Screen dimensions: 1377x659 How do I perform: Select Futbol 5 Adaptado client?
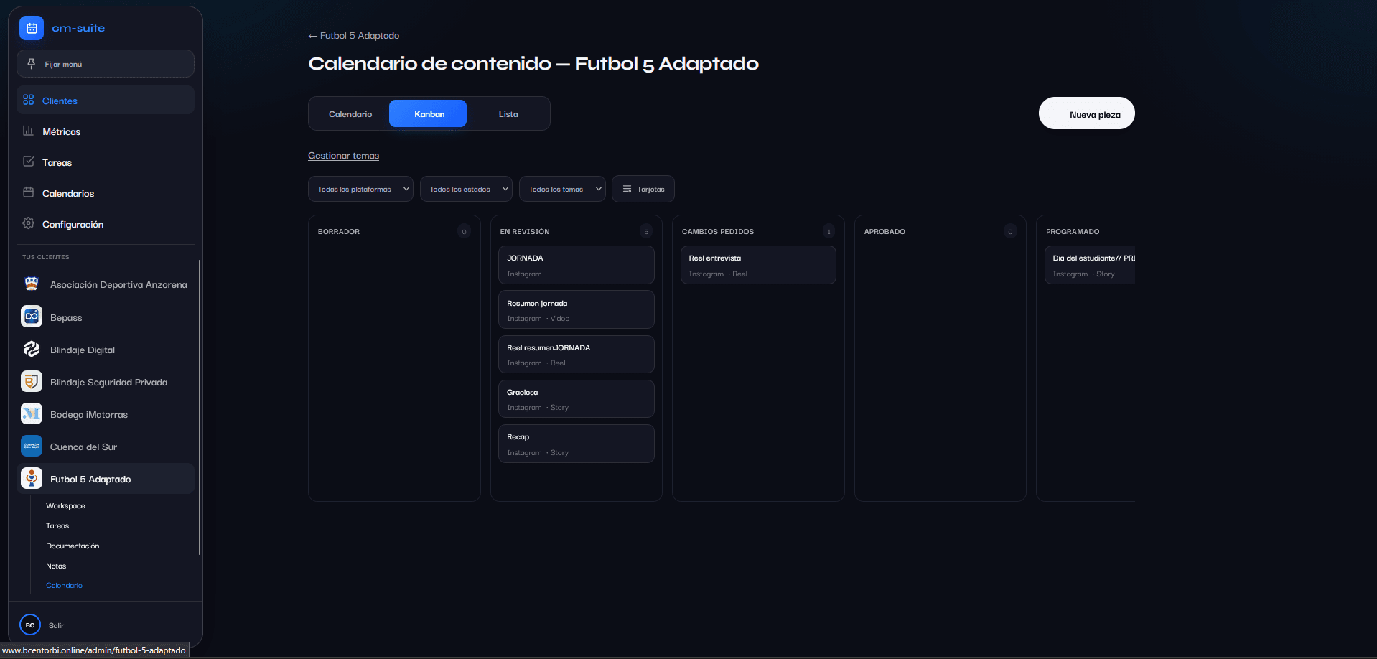click(106, 479)
